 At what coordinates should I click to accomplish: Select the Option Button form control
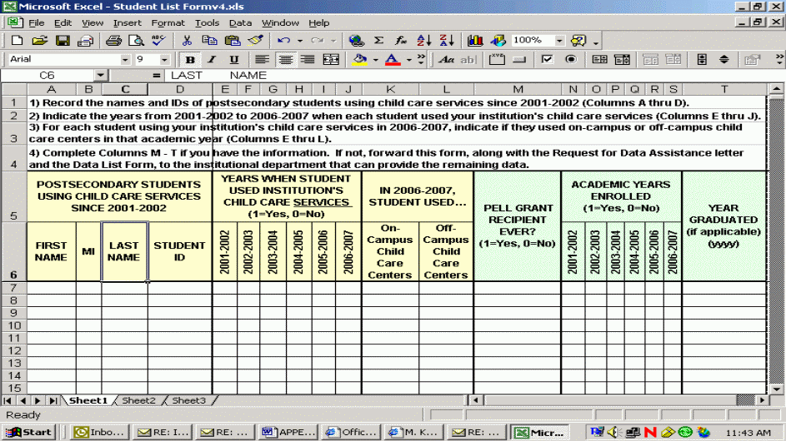click(x=570, y=60)
